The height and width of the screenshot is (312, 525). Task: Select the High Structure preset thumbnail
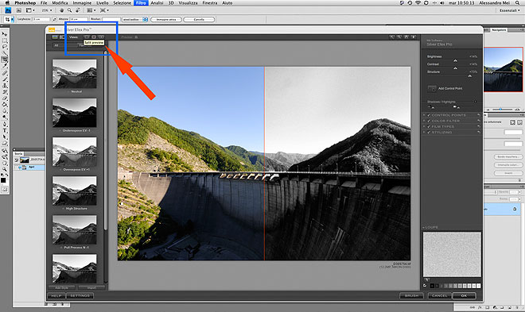pos(74,191)
